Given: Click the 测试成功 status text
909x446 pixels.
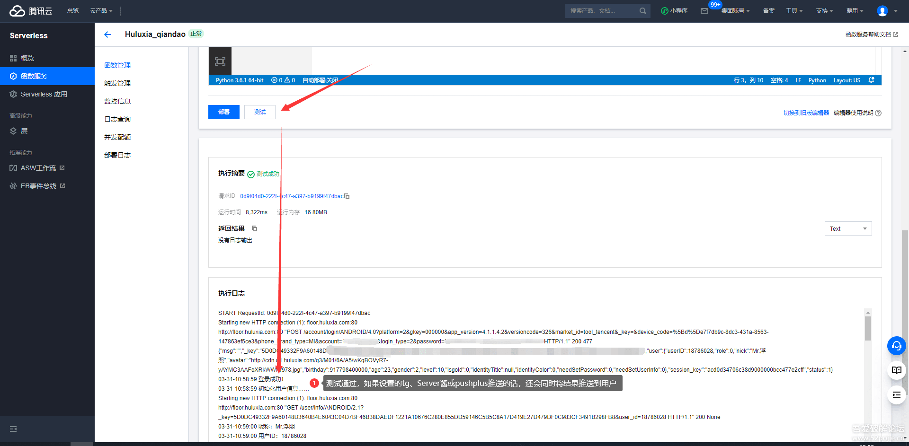Looking at the screenshot, I should (268, 174).
